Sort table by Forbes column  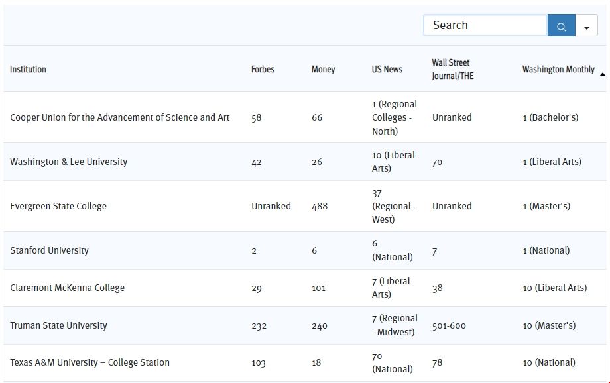tap(263, 70)
